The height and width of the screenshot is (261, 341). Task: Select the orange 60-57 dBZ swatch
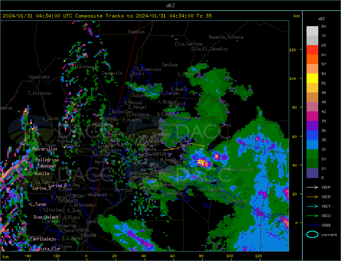pyautogui.click(x=312, y=59)
